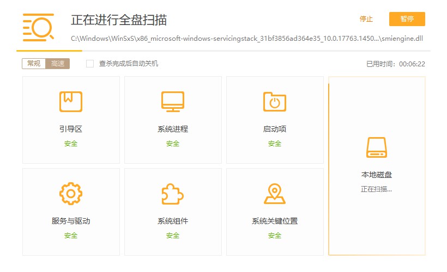This screenshot has height=272, width=447.
Task: Click the 正在进行全盘扫描 title
Action: coord(119,20)
